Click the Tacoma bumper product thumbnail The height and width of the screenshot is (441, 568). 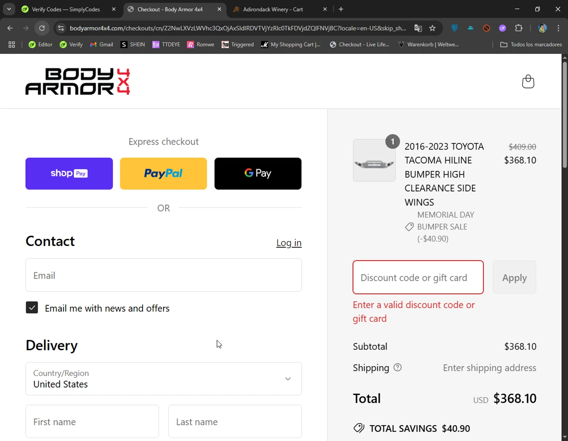[374, 160]
